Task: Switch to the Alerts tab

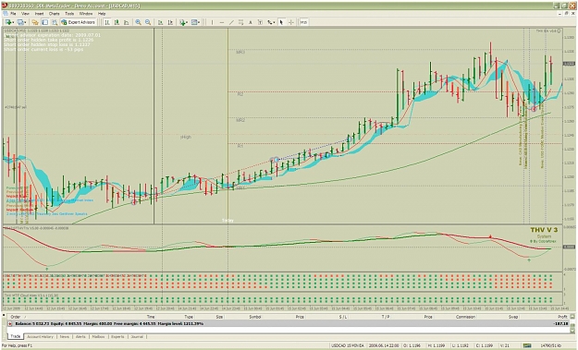Action: pyautogui.click(x=80, y=336)
